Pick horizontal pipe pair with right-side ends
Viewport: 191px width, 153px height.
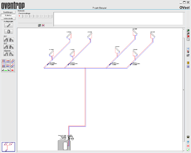click(8, 66)
